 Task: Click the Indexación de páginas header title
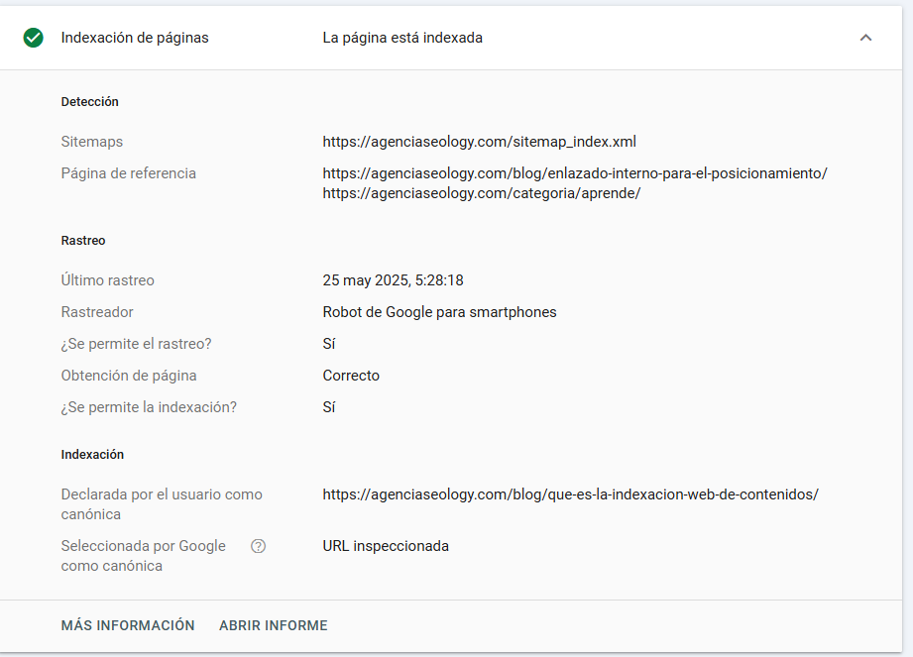point(135,38)
